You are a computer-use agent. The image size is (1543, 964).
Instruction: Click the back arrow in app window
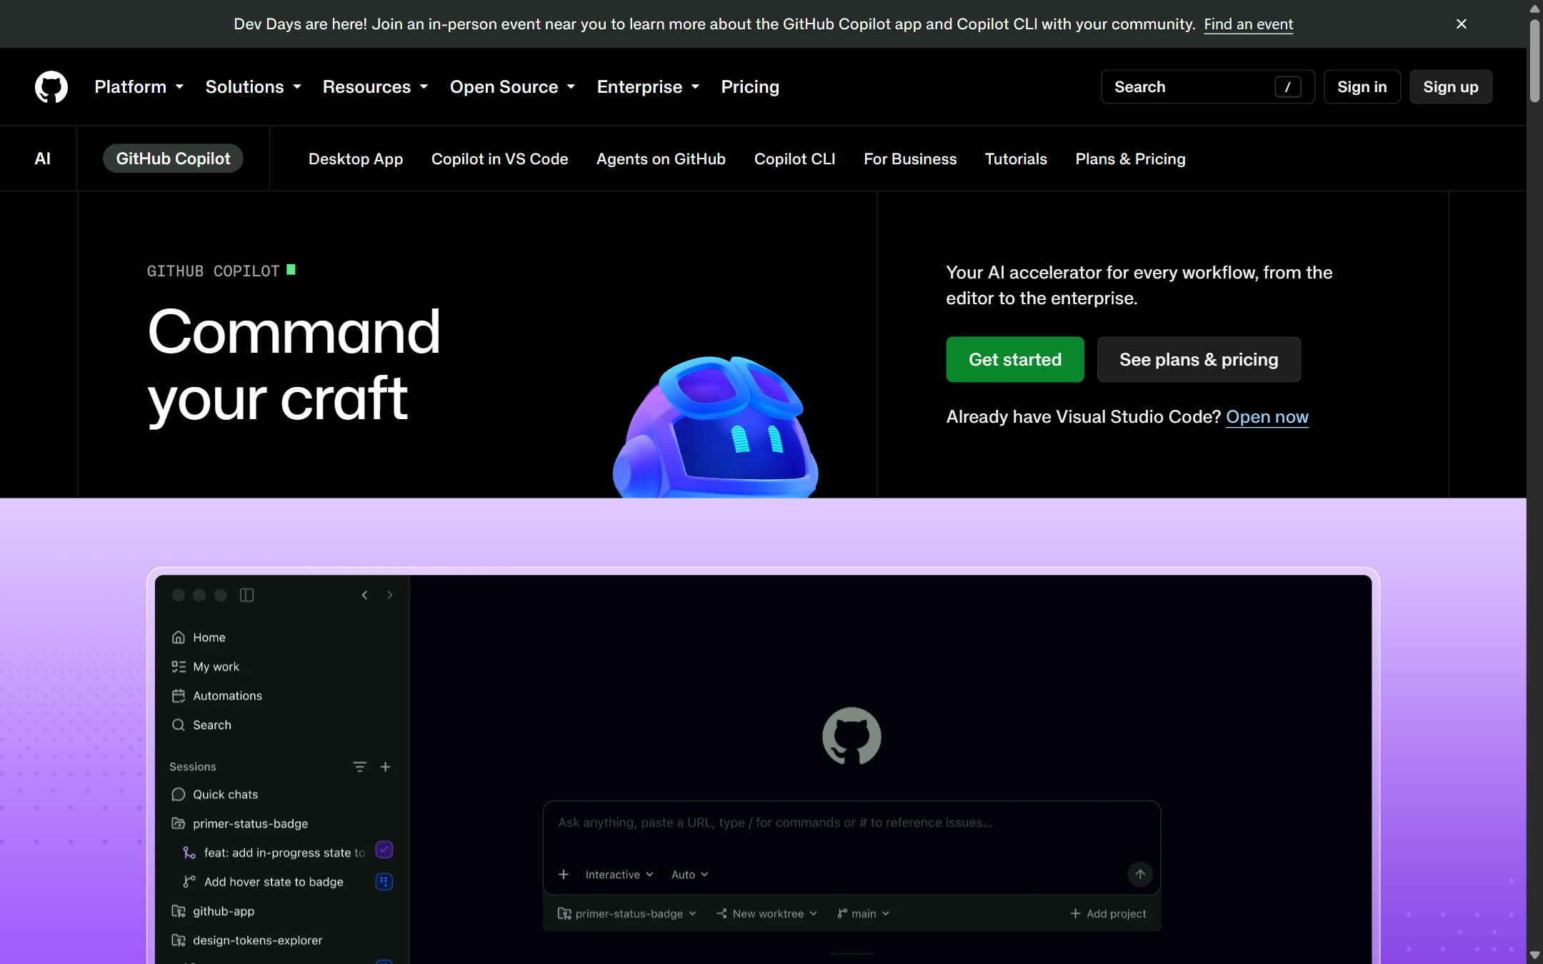364,595
